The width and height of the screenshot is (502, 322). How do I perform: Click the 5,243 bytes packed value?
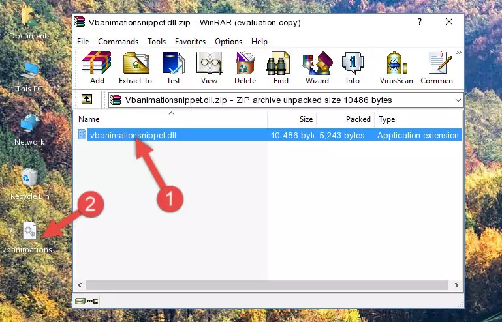click(x=342, y=136)
